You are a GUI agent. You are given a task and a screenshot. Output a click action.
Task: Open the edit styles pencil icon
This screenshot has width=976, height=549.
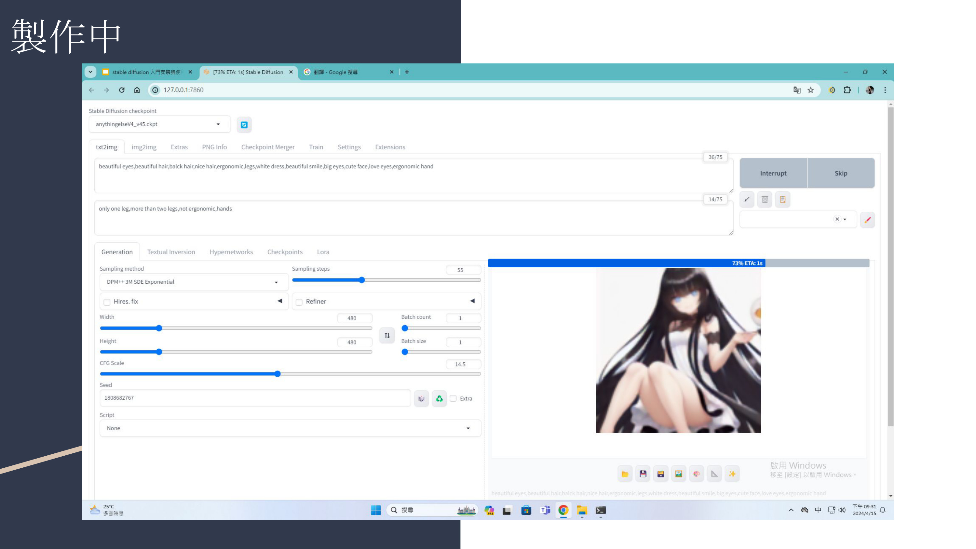867,220
